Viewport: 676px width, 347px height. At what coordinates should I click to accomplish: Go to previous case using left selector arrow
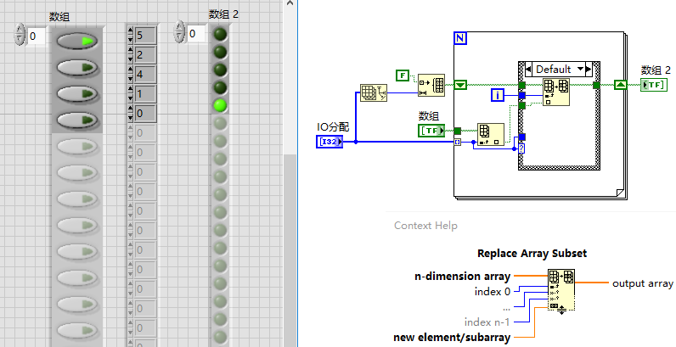point(527,68)
